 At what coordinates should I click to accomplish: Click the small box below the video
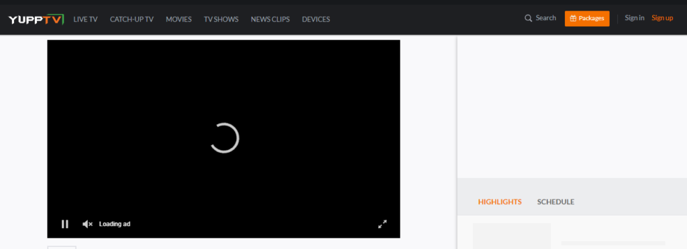[x=62, y=247]
